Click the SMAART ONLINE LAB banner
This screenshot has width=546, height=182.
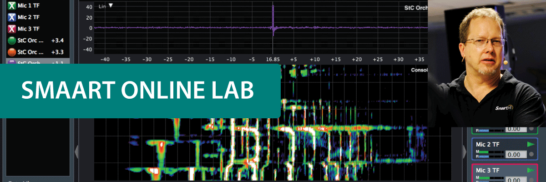point(140,91)
